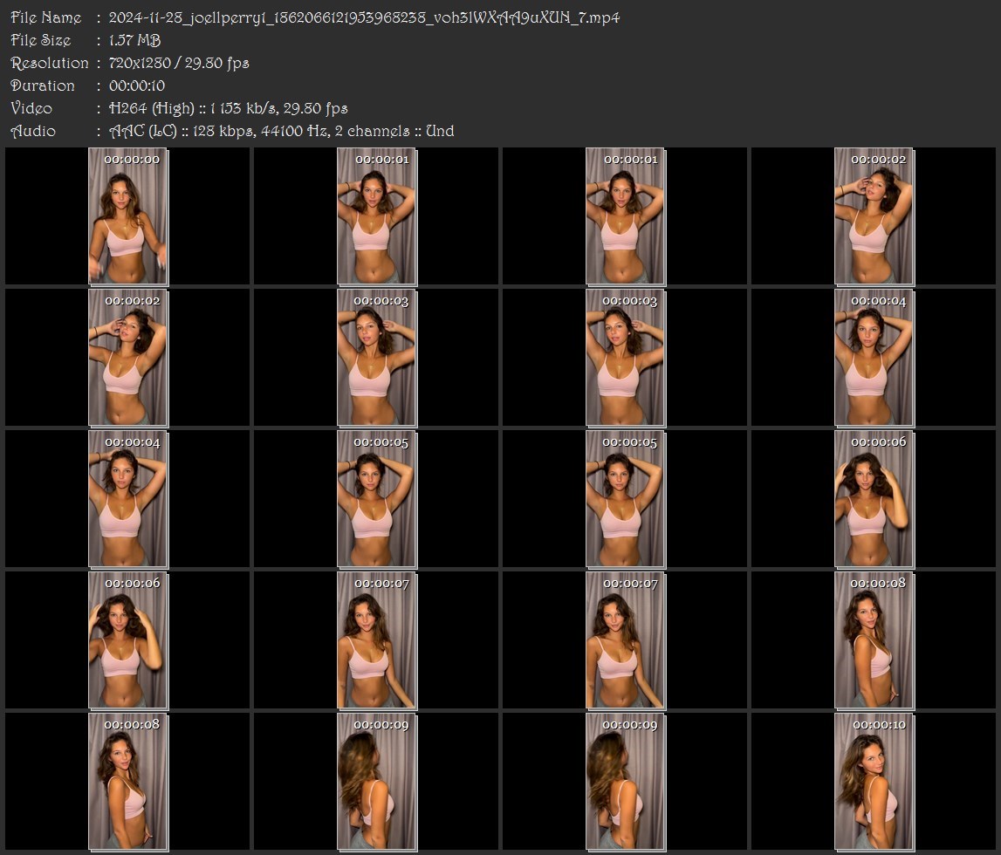Click the '720x1280 / 29.80 fps' resolution value
The height and width of the screenshot is (855, 1001).
pos(179,63)
